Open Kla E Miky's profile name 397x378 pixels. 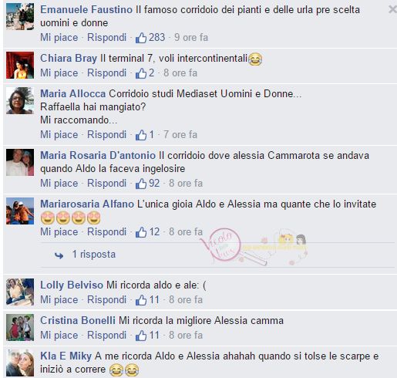tap(66, 356)
